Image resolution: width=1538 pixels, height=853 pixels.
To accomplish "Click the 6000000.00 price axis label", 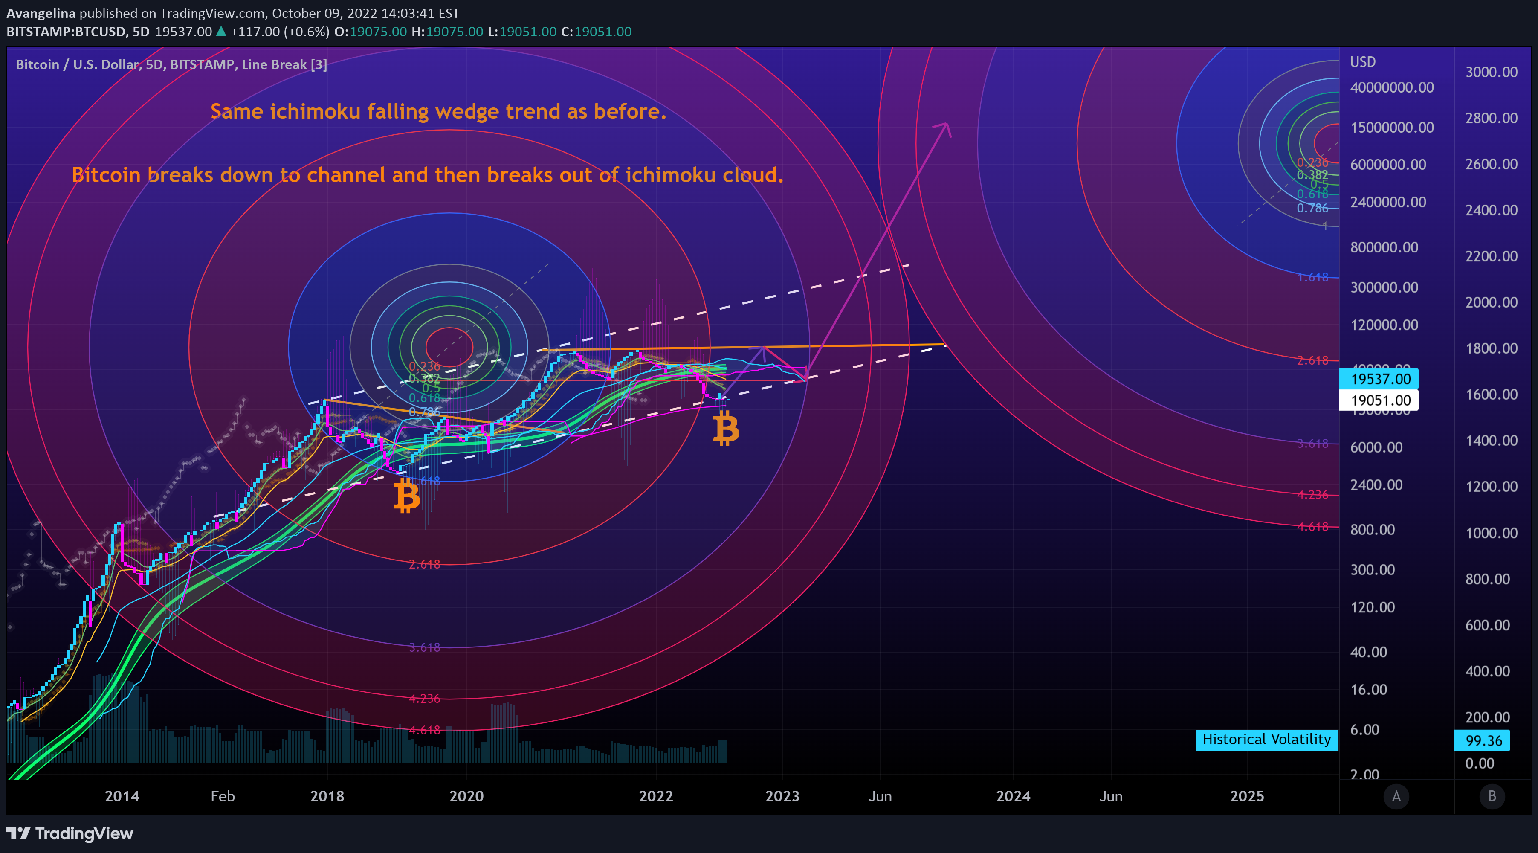I will (1388, 164).
